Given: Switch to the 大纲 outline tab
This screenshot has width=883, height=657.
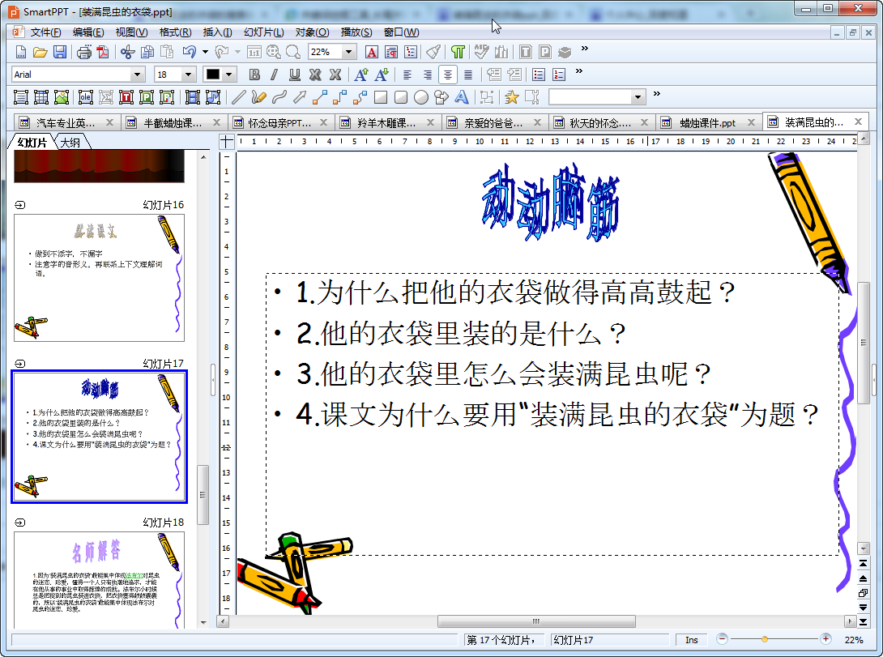Looking at the screenshot, I should tap(70, 143).
